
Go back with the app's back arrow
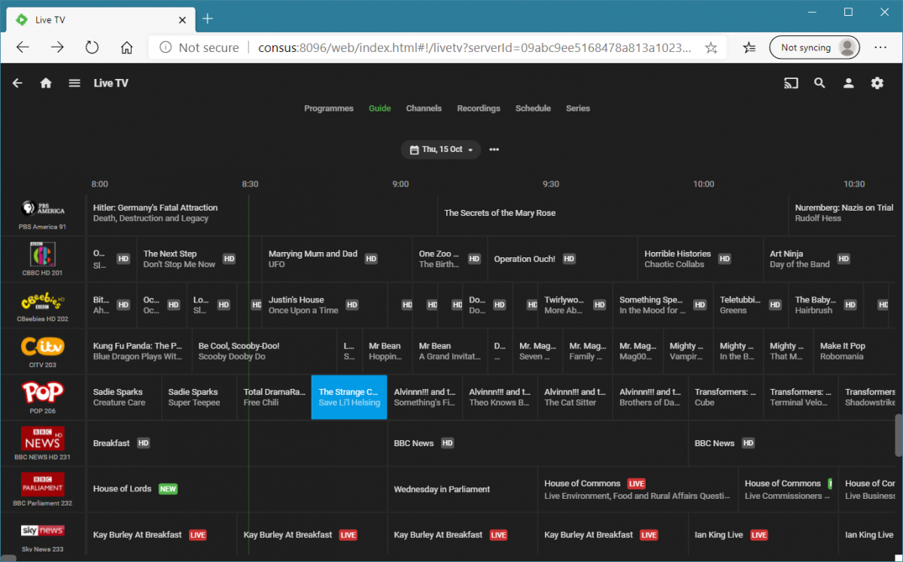(x=17, y=84)
